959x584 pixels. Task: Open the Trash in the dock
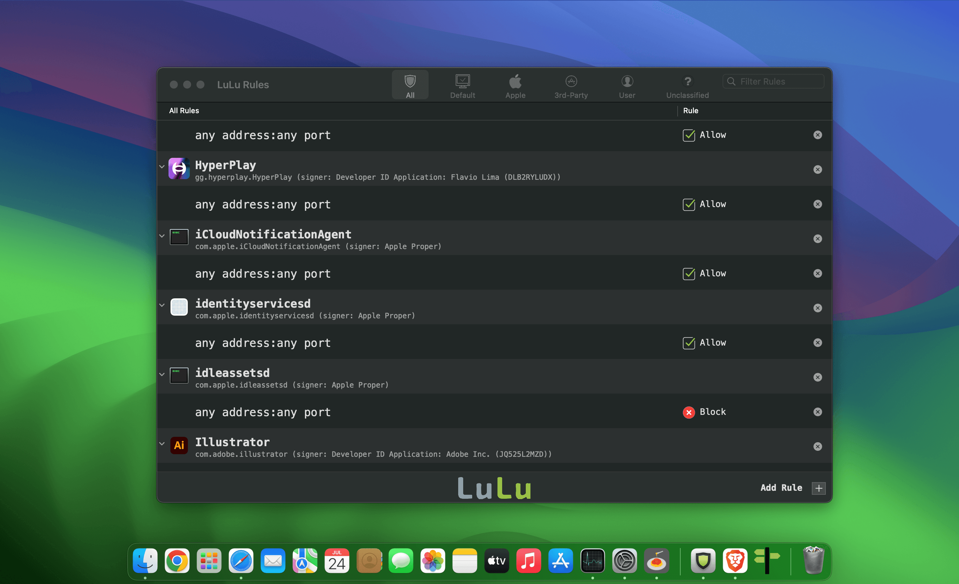click(x=813, y=560)
